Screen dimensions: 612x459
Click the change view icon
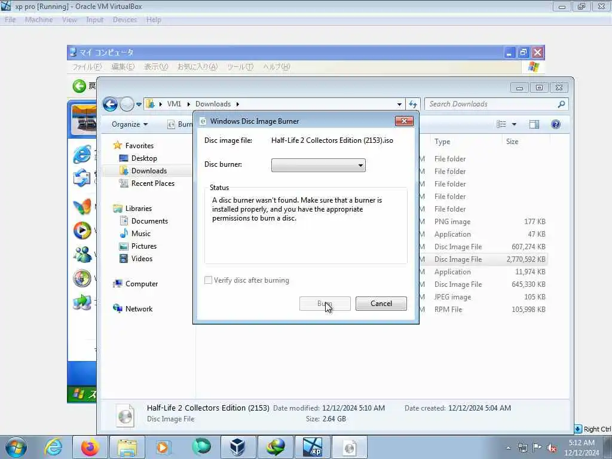pos(501,124)
